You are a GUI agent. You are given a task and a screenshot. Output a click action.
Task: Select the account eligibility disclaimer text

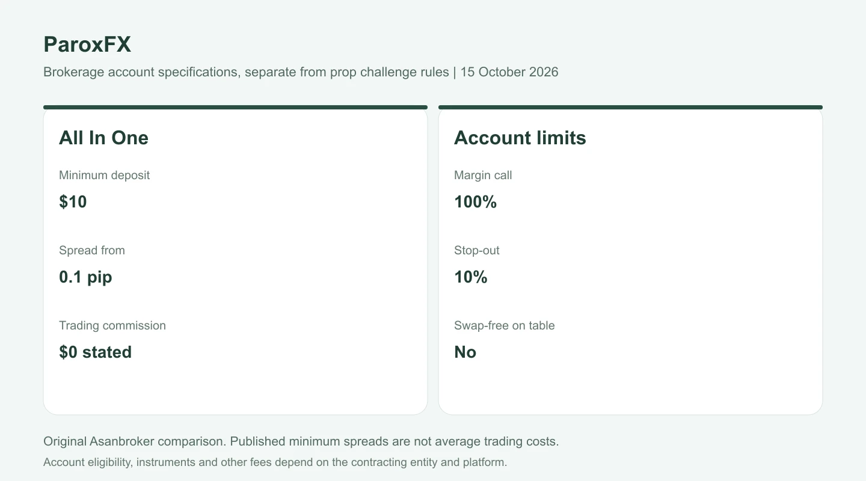[x=275, y=463]
